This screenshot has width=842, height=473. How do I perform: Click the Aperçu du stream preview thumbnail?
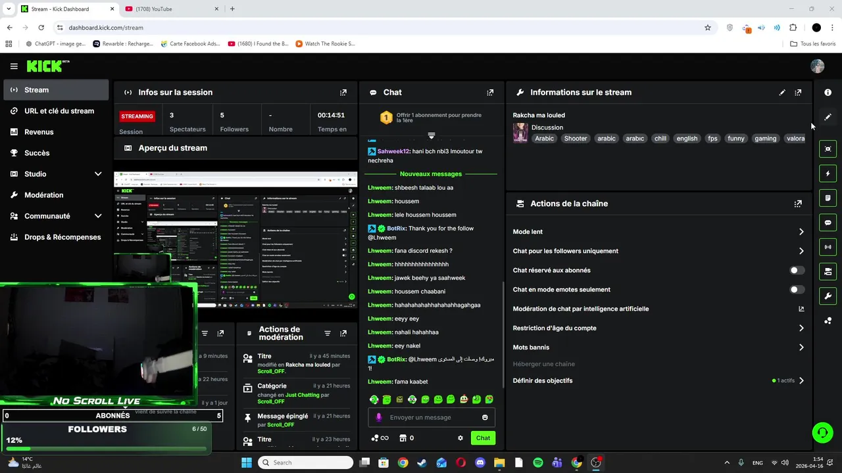tap(235, 240)
